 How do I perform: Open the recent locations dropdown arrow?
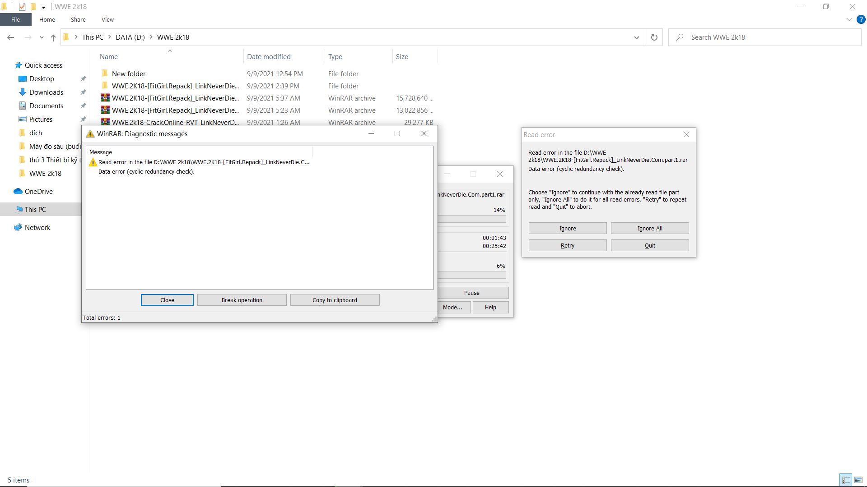[42, 37]
